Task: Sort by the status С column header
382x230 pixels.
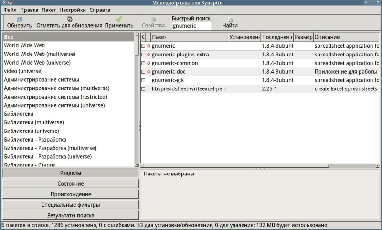Action: coord(143,37)
